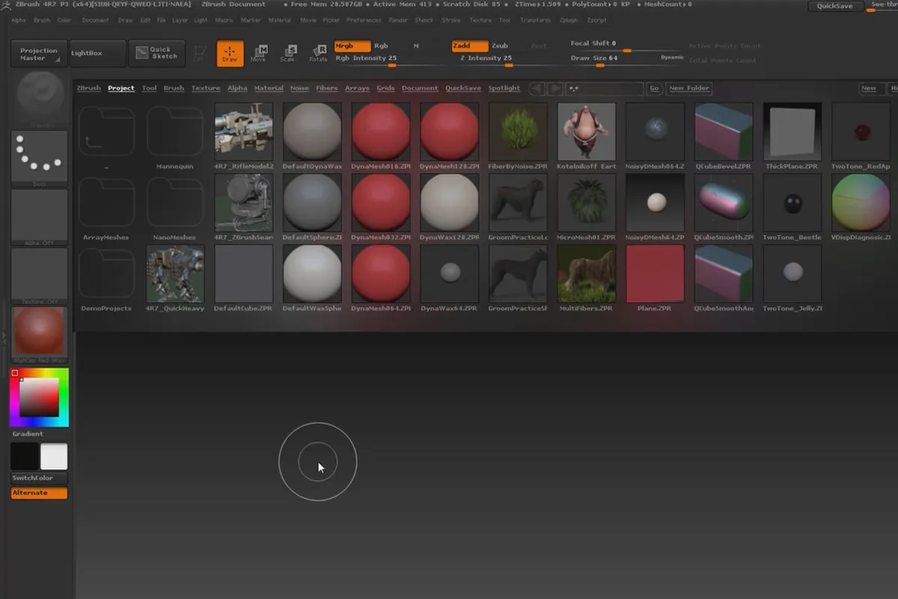Click the QuickSave button at top right
Viewport: 898px width, 599px height.
[x=834, y=6]
